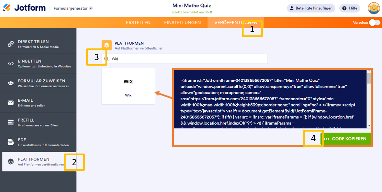Click the Einbetten code icon

[x=10, y=64]
